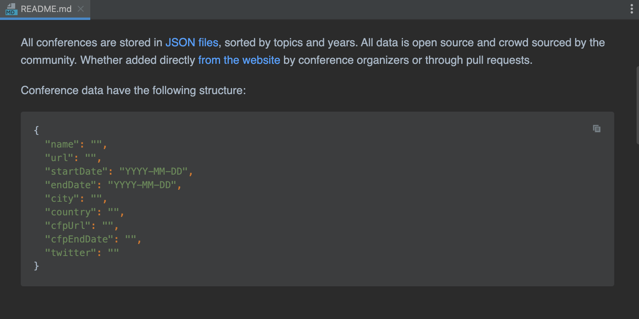Click the 'Conference data have the following structure' text
This screenshot has width=639, height=319.
click(x=133, y=91)
